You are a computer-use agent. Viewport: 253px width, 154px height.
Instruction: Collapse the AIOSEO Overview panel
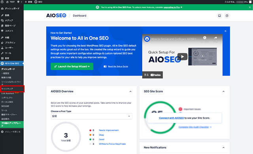tap(130, 91)
